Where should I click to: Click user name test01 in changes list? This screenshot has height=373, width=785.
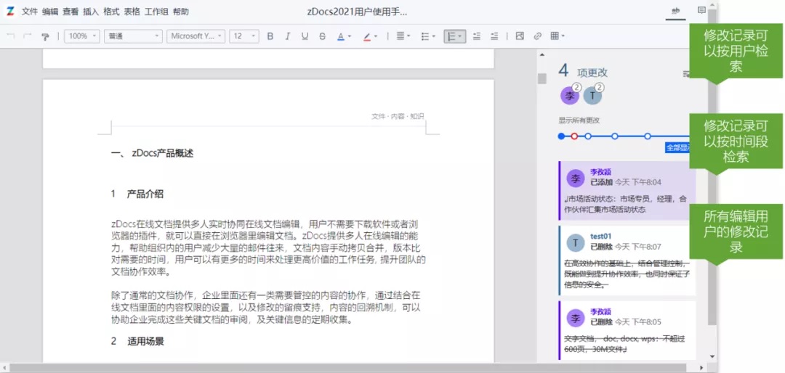coord(601,236)
